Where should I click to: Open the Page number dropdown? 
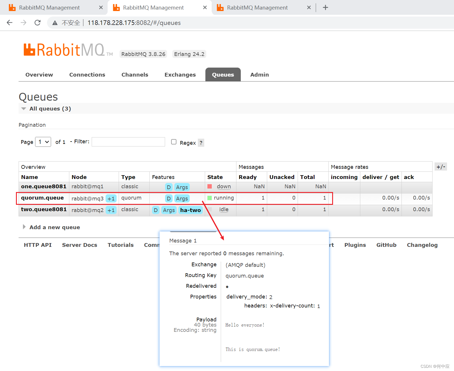coord(43,142)
